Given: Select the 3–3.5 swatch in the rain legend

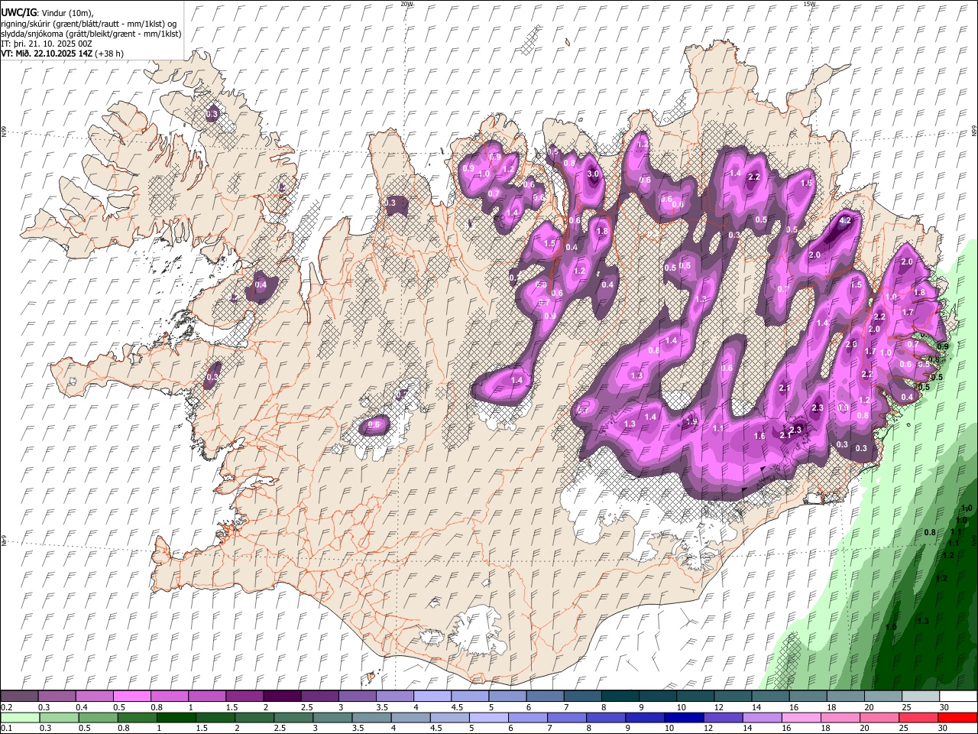Looking at the screenshot, I should tap(332, 717).
